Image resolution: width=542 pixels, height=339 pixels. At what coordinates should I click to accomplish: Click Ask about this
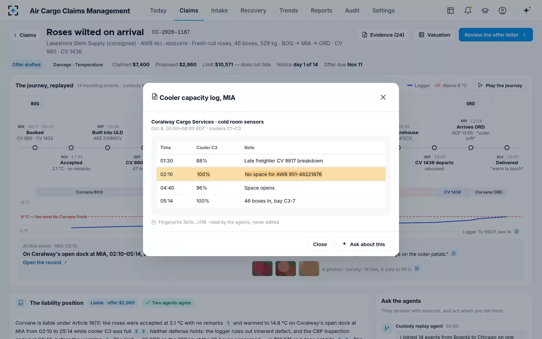[363, 244]
